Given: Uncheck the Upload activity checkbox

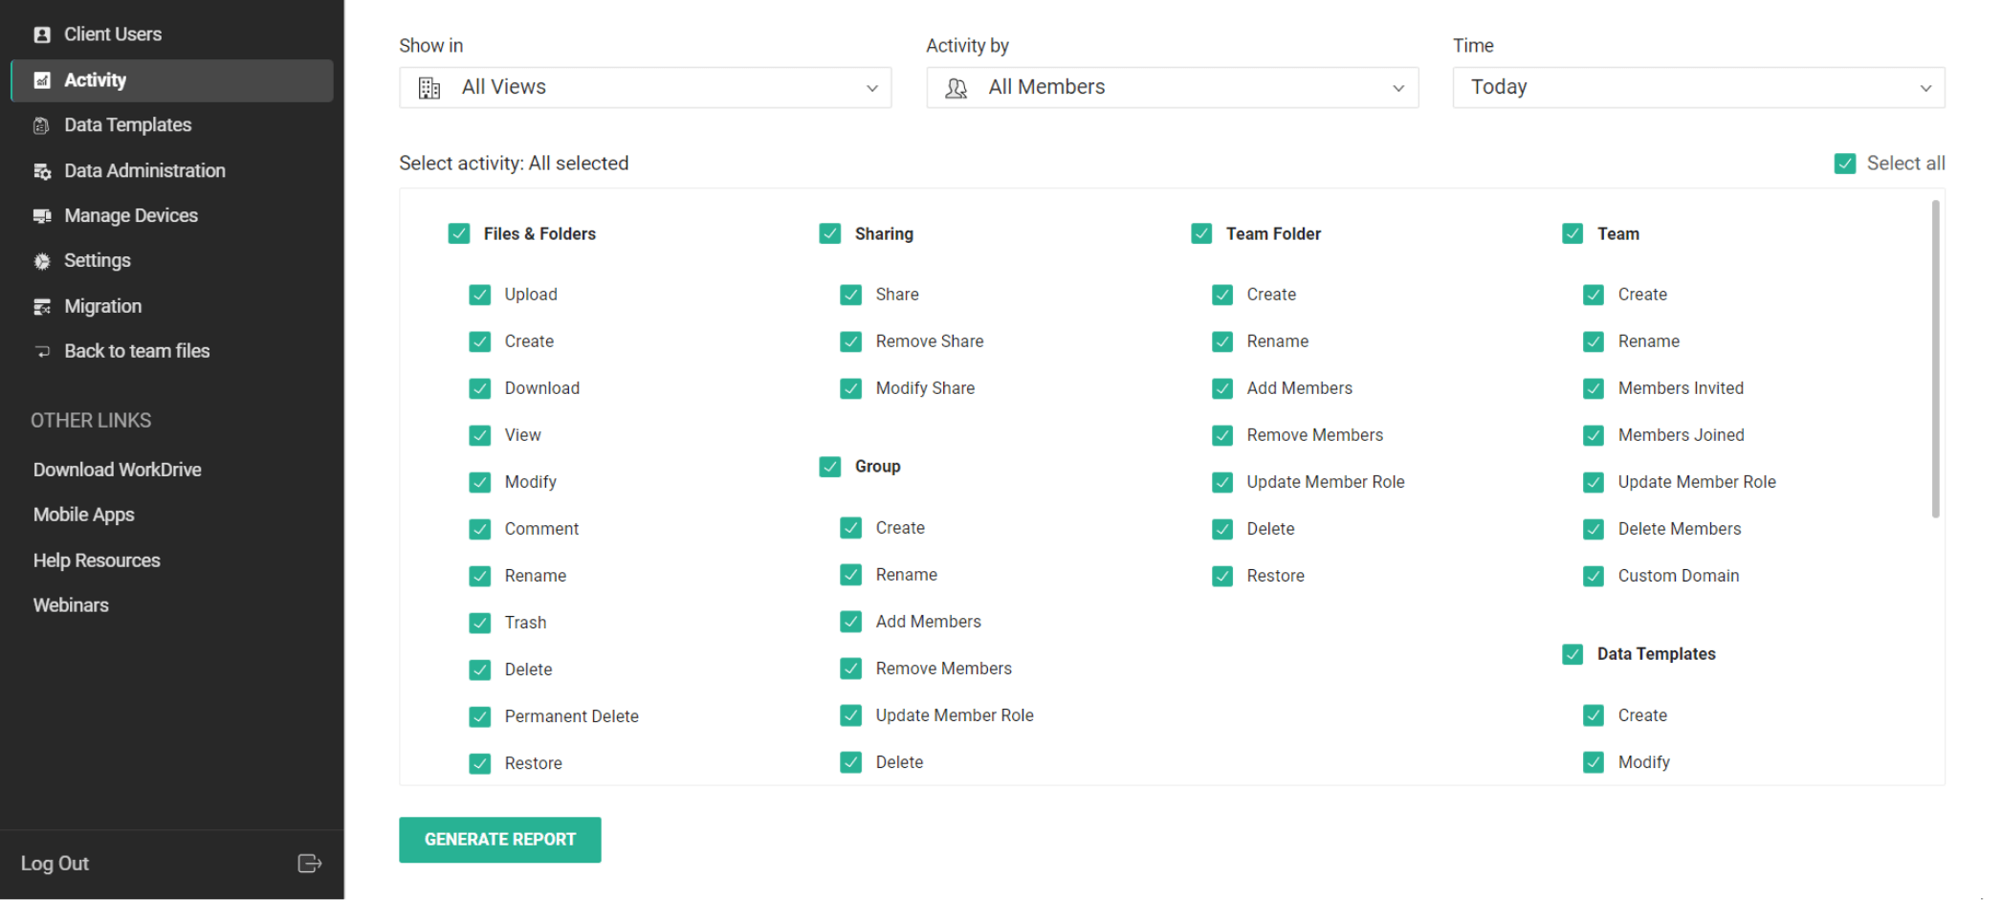Looking at the screenshot, I should click(480, 295).
